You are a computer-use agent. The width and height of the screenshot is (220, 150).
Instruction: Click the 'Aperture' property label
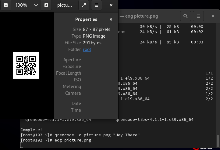click(72, 60)
